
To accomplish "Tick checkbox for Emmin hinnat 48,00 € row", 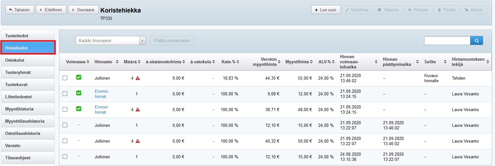I will [x=65, y=109].
